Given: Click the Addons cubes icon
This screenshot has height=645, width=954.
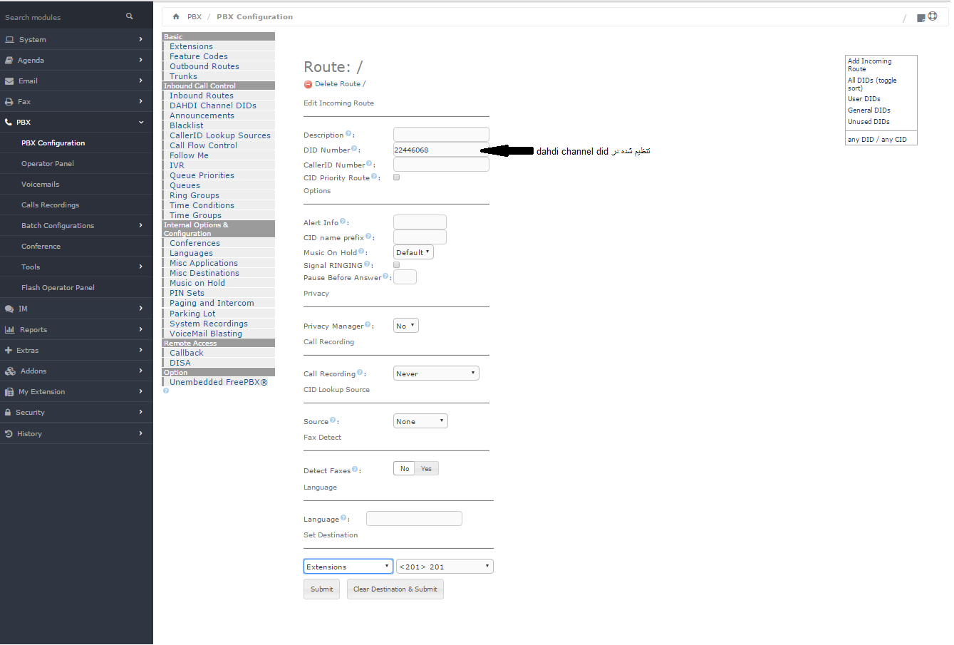Looking at the screenshot, I should pyautogui.click(x=10, y=371).
